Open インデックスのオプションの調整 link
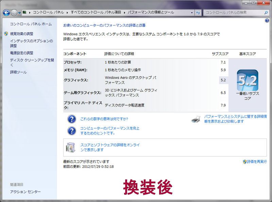This screenshot has width=272, height=202. click(31, 43)
